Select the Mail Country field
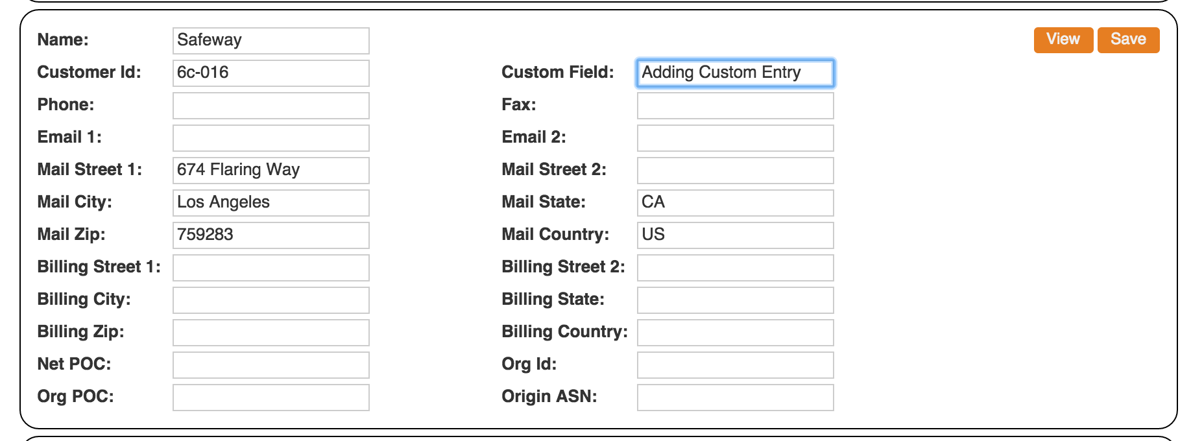Screen dimensions: 1191x441 click(x=735, y=235)
